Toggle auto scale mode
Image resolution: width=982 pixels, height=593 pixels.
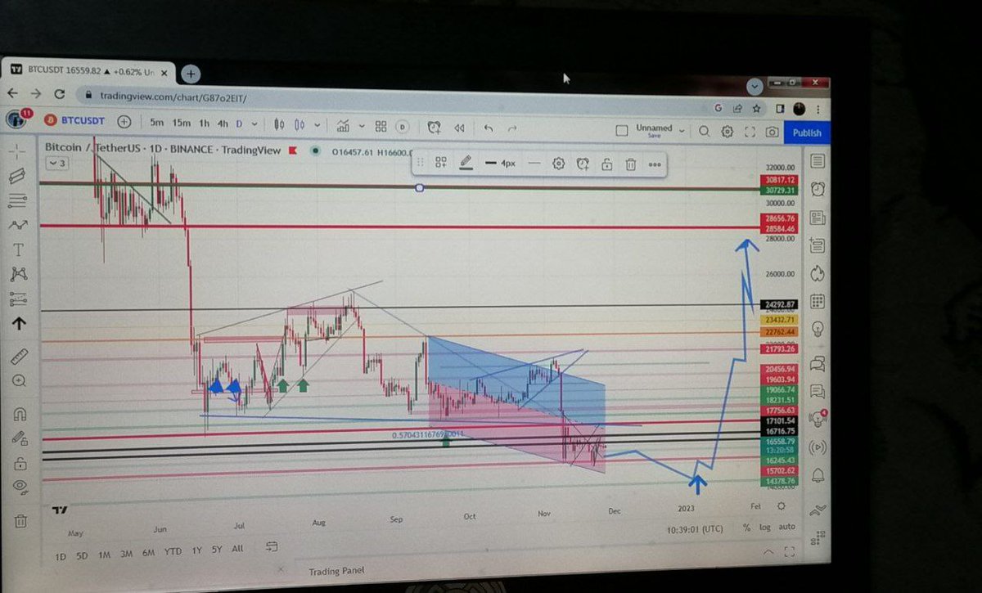[786, 528]
